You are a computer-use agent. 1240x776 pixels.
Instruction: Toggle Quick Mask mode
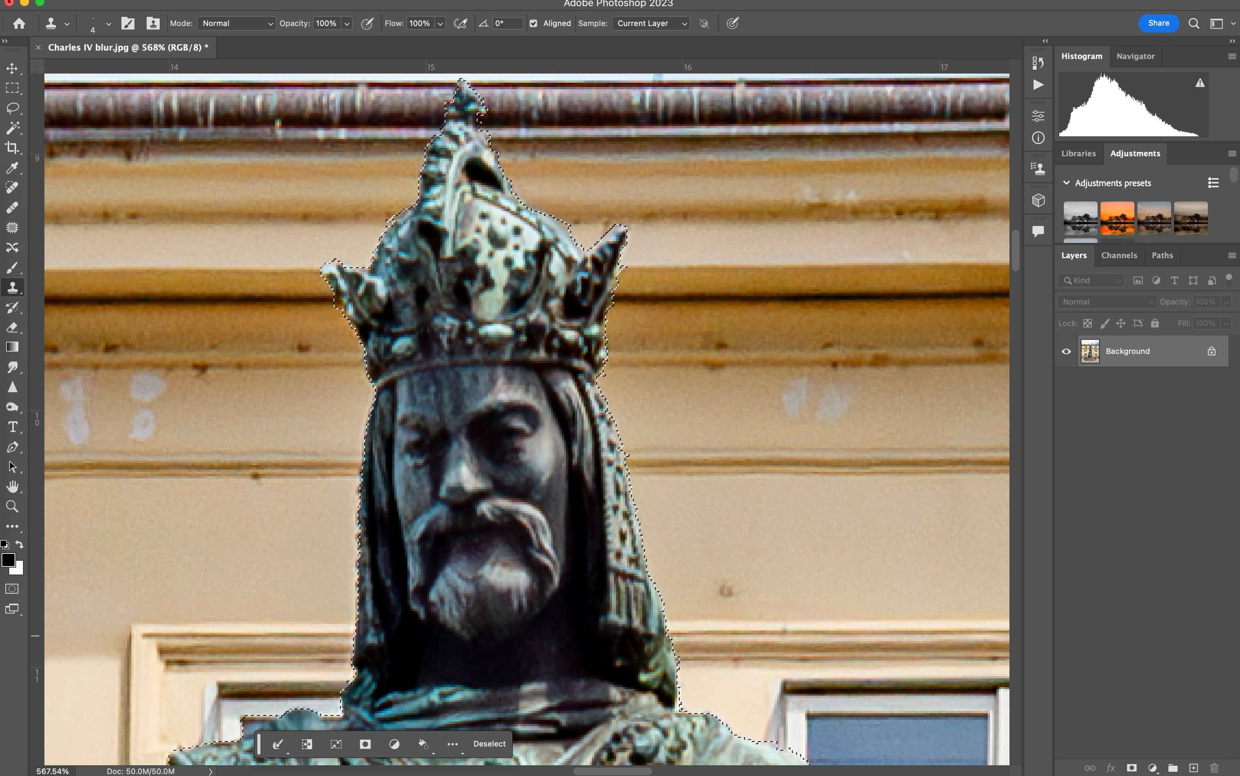coord(12,589)
